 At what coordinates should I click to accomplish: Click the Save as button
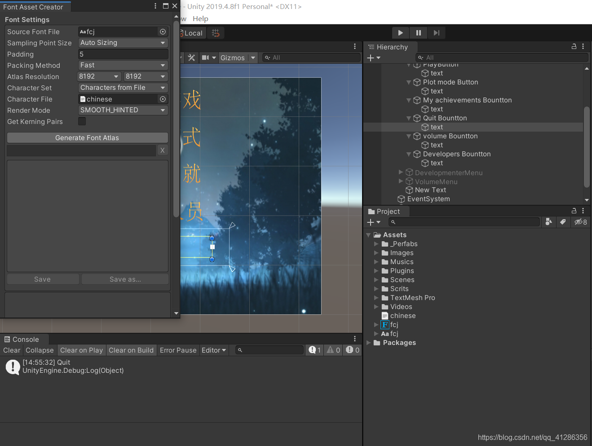[x=125, y=279]
